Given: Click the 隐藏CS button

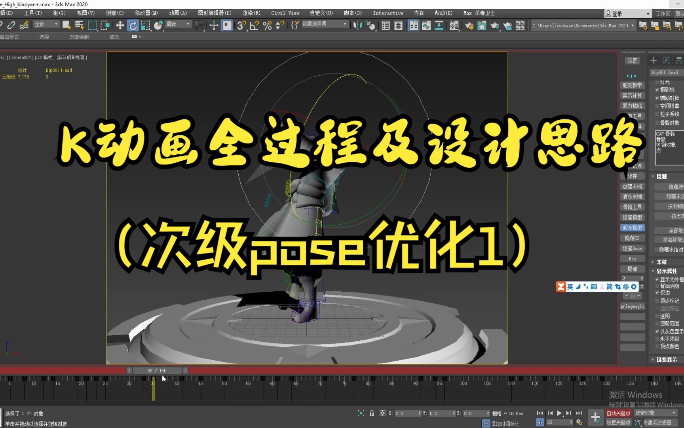Looking at the screenshot, I should (x=633, y=238).
